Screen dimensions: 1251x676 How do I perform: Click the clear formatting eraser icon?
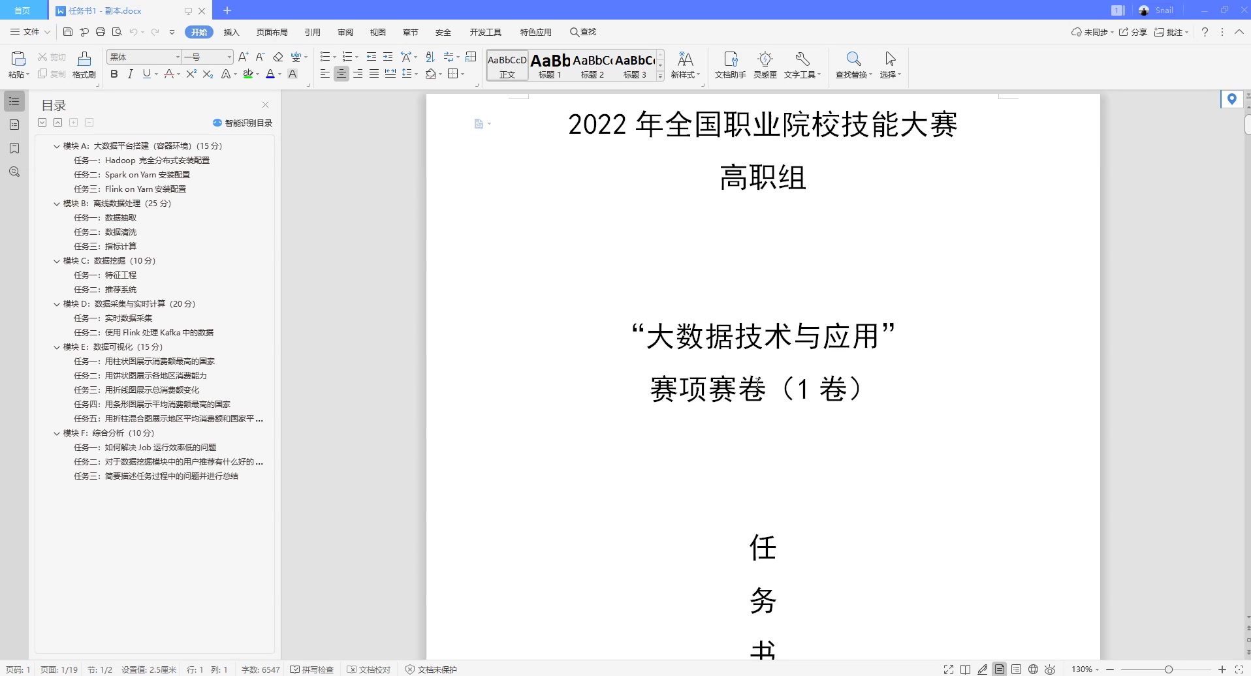pyautogui.click(x=278, y=57)
